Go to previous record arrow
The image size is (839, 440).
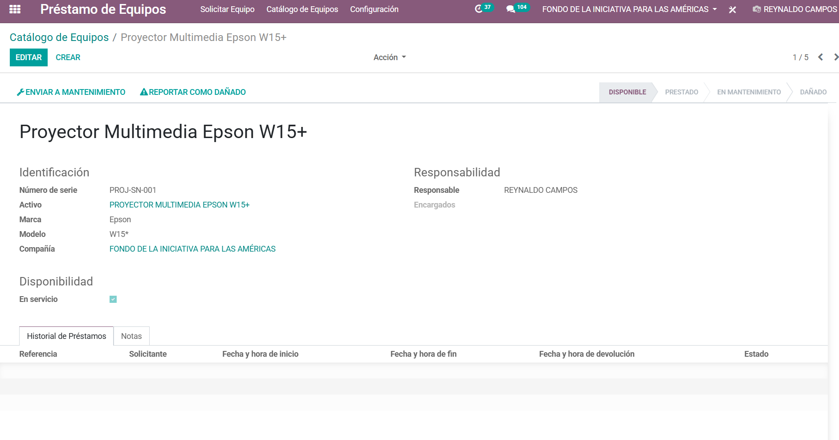(x=820, y=57)
